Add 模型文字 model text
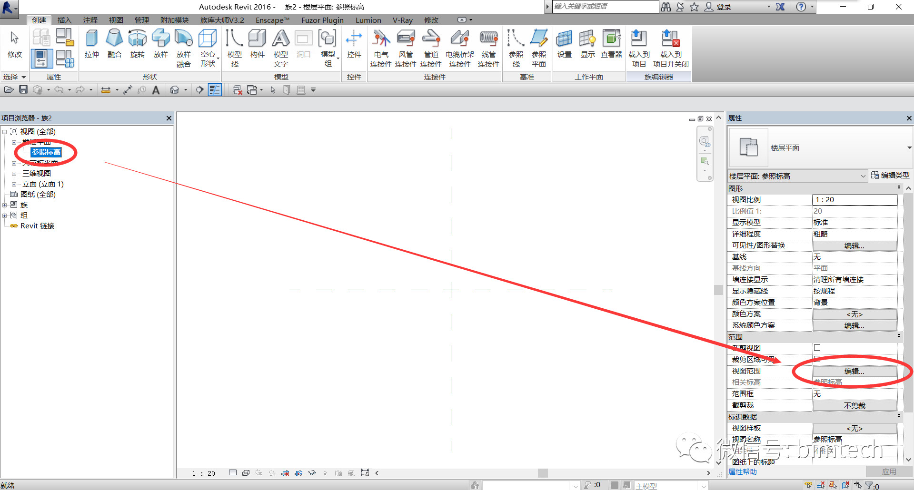Image resolution: width=914 pixels, height=490 pixels. [x=280, y=48]
